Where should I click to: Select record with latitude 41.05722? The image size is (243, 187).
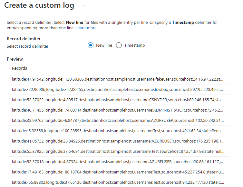tap(118, 141)
